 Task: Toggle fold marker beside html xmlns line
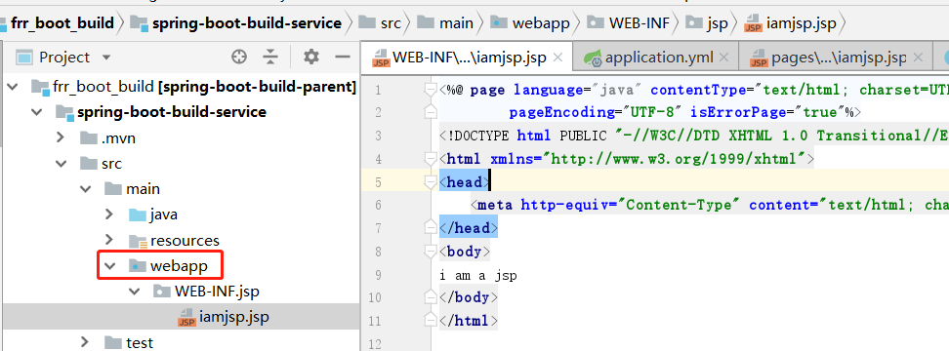coord(431,159)
